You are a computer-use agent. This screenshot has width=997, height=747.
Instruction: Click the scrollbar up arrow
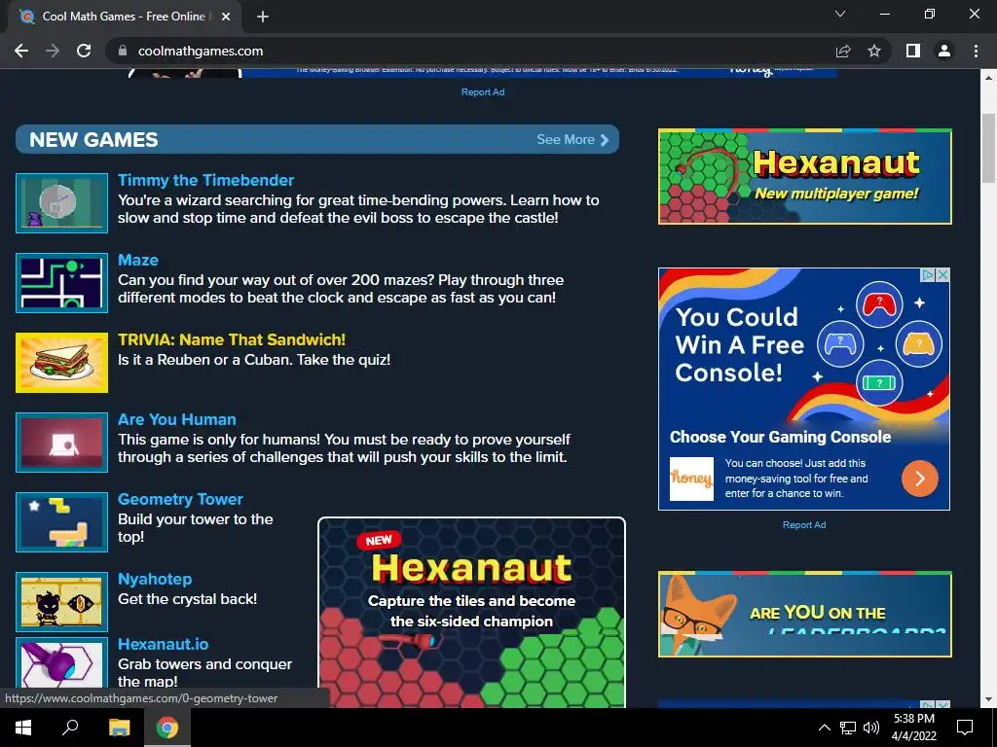(988, 78)
